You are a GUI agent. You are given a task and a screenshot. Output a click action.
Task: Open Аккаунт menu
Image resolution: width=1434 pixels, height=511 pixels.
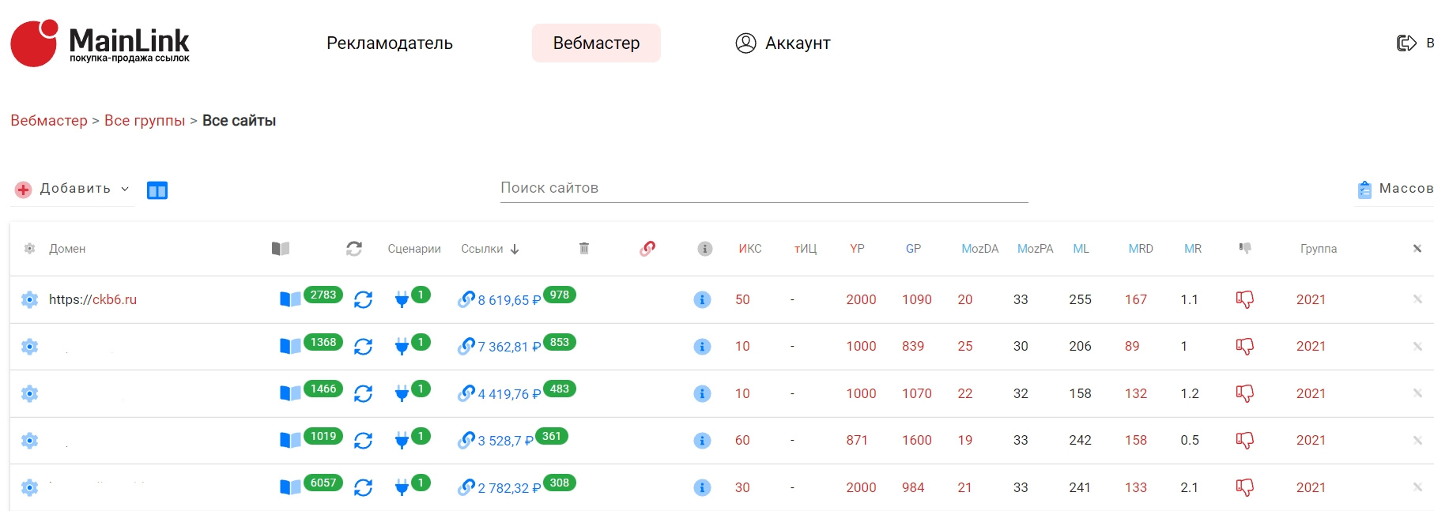coord(783,43)
